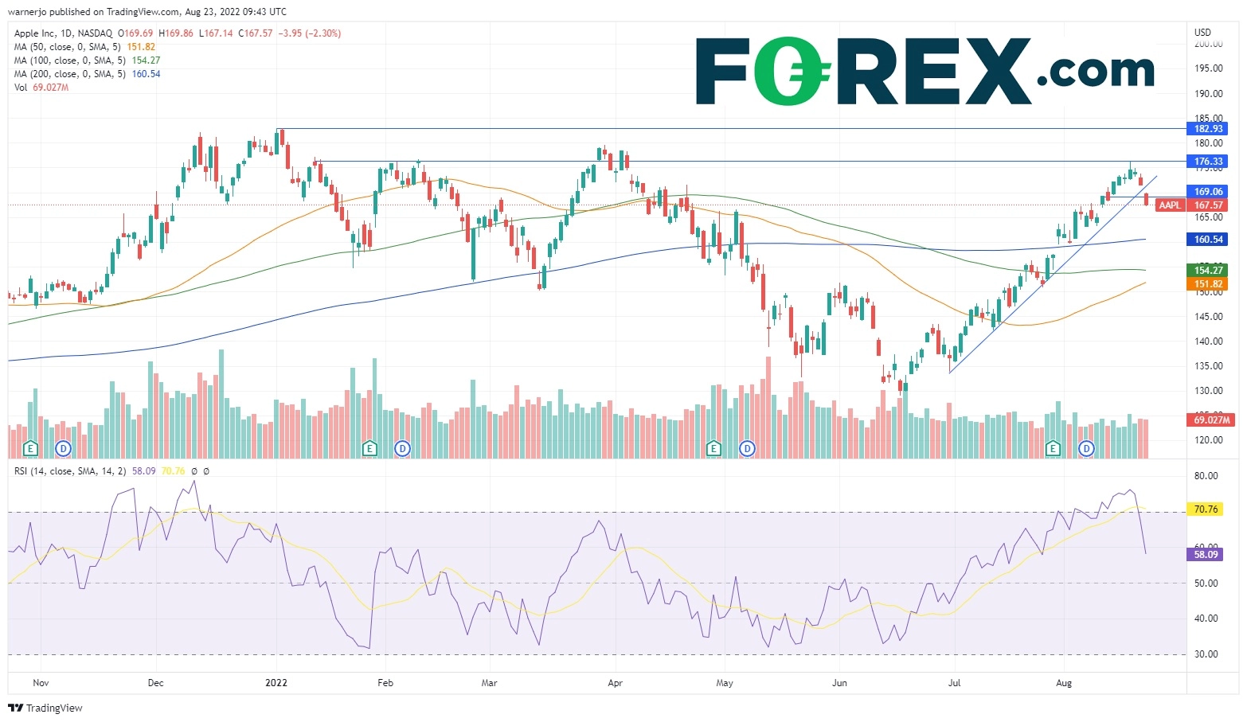Click the dividend D marker near November
Screen dimensions: 1247x722
pos(63,448)
